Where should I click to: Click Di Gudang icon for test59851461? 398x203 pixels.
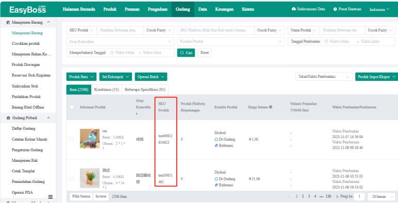[x=216, y=179]
